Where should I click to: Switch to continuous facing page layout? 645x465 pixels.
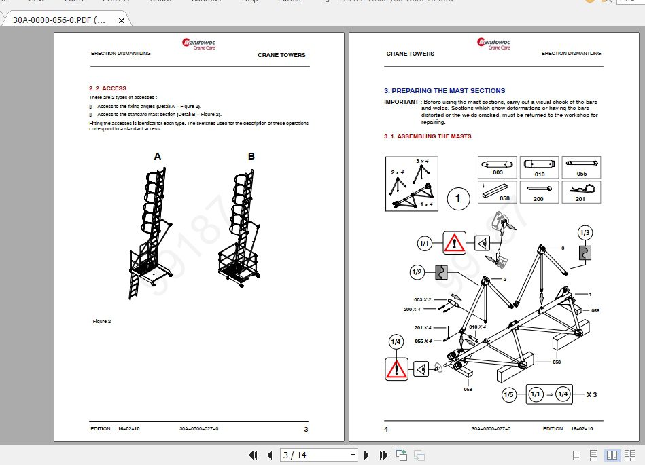pyautogui.click(x=630, y=455)
